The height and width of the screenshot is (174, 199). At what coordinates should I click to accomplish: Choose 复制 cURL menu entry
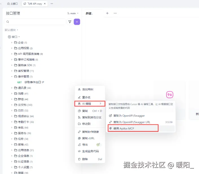pyautogui.click(x=90, y=138)
